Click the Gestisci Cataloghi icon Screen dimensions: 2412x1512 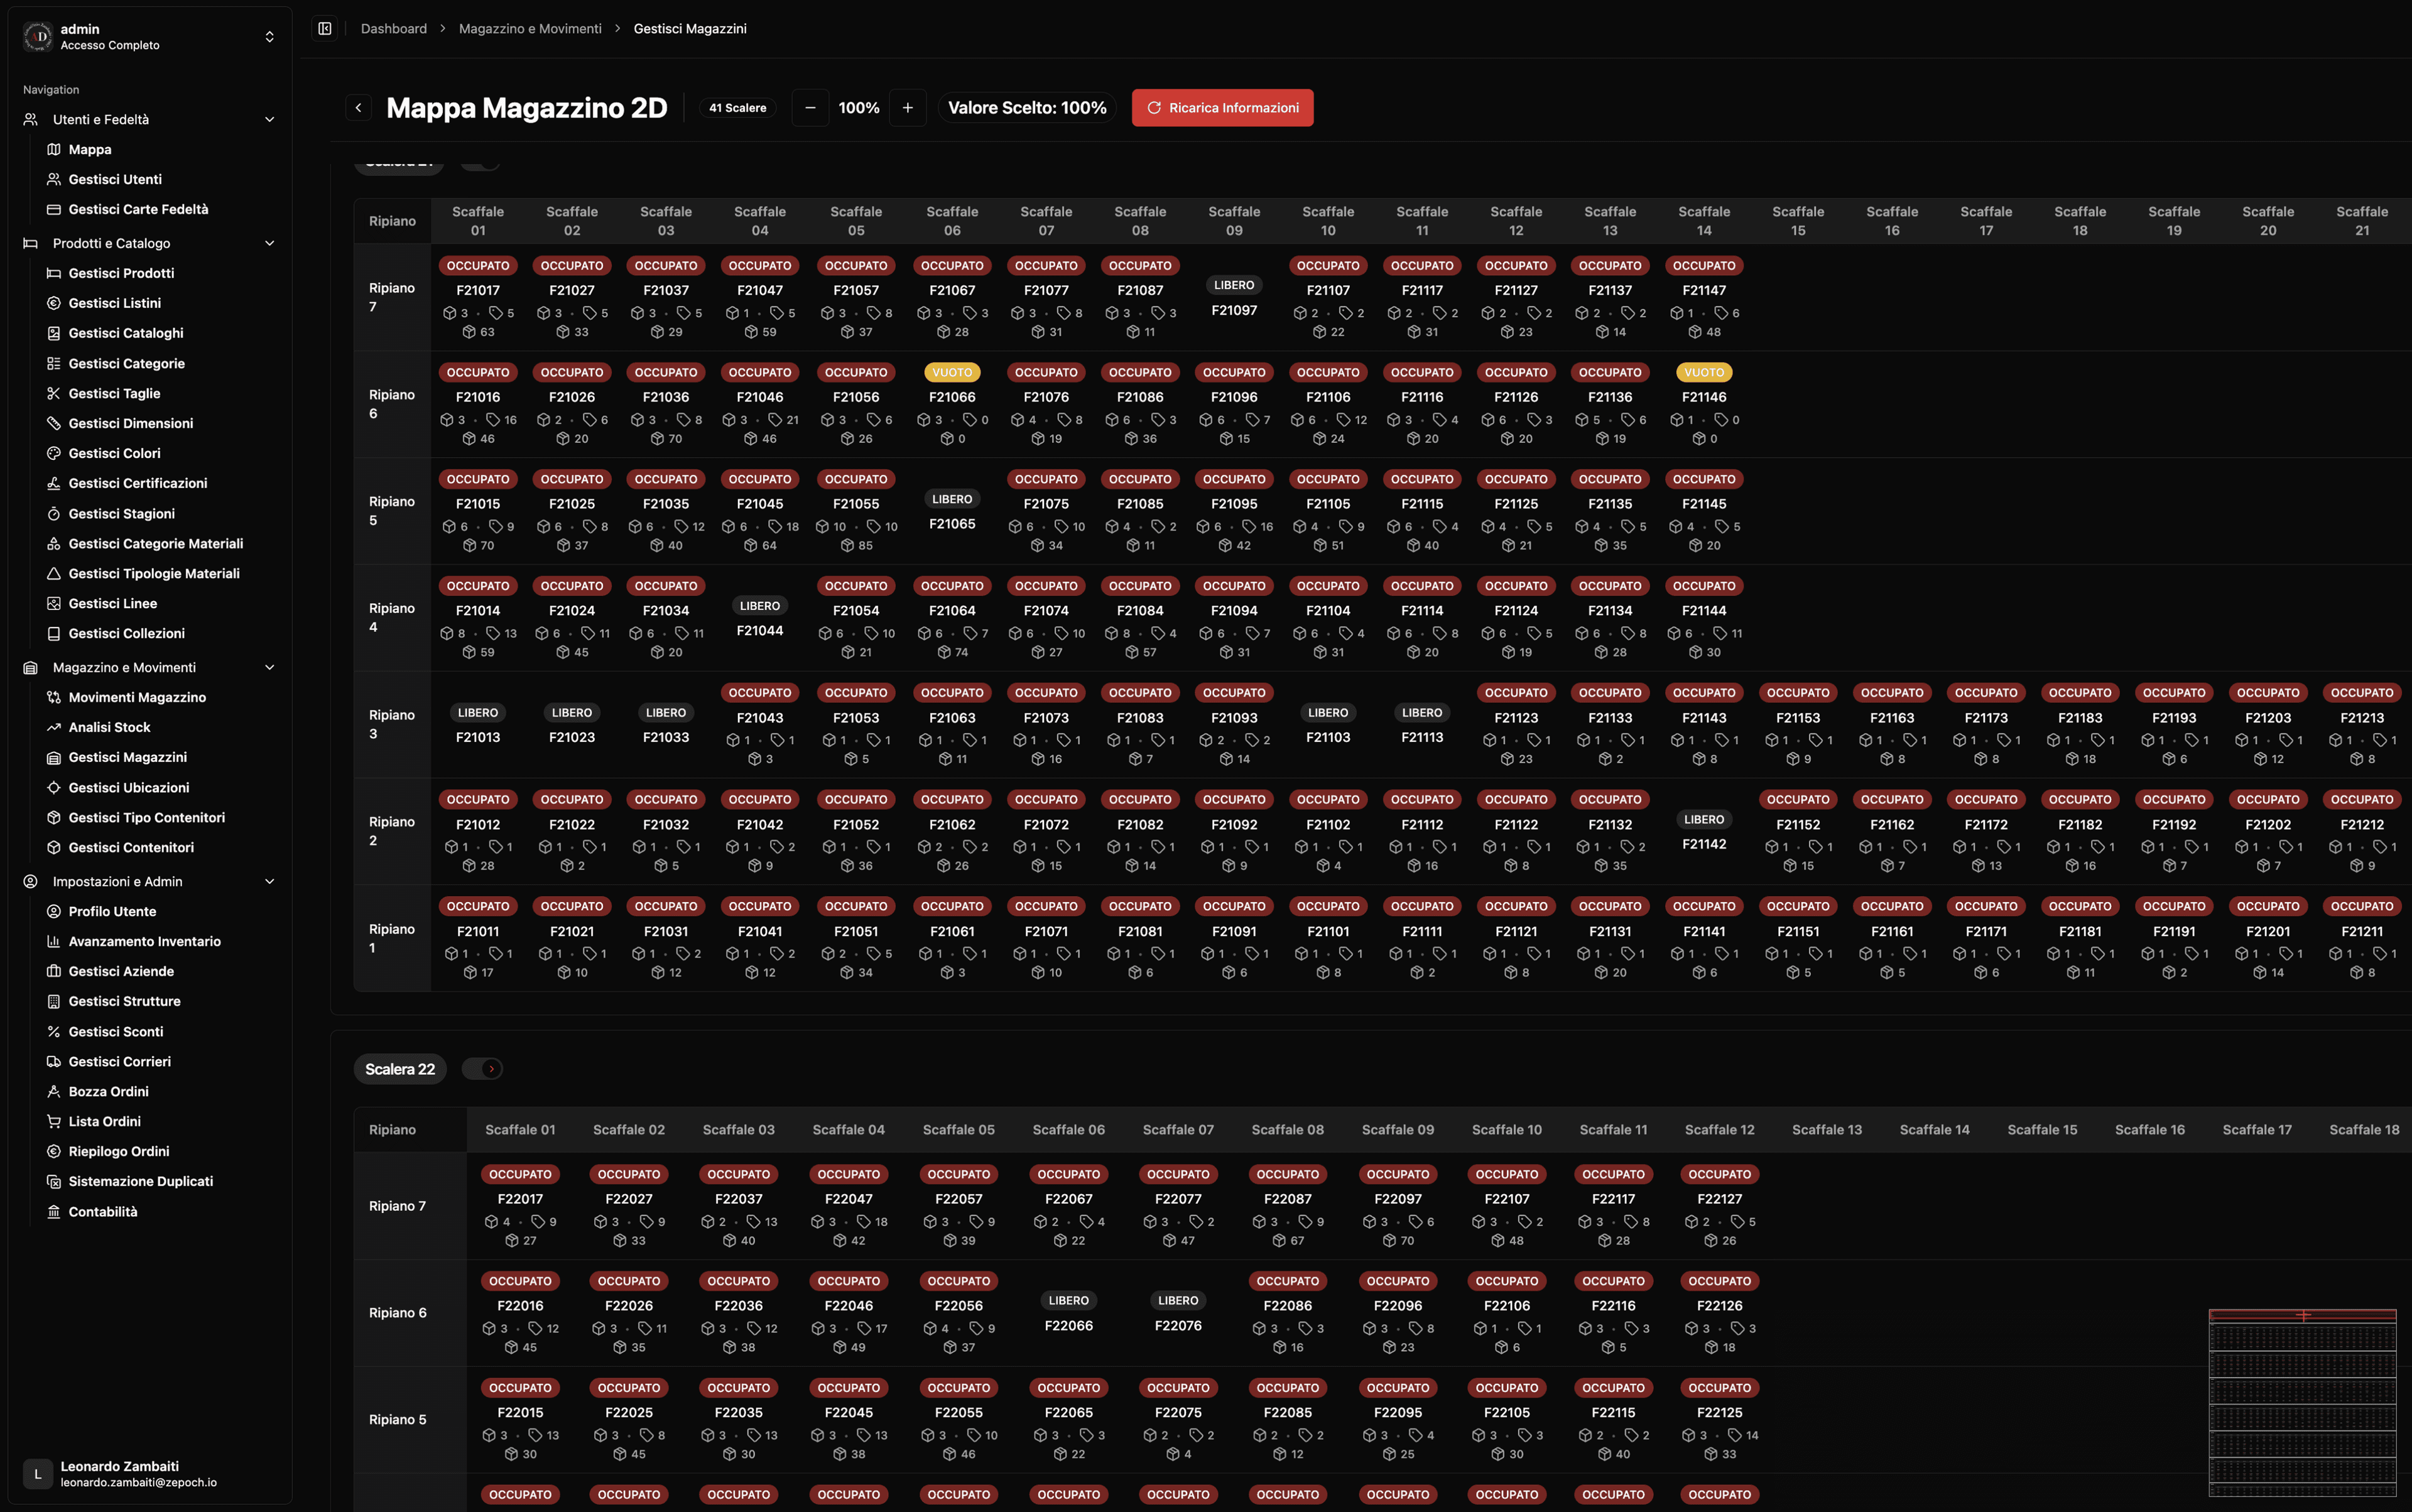click(54, 333)
